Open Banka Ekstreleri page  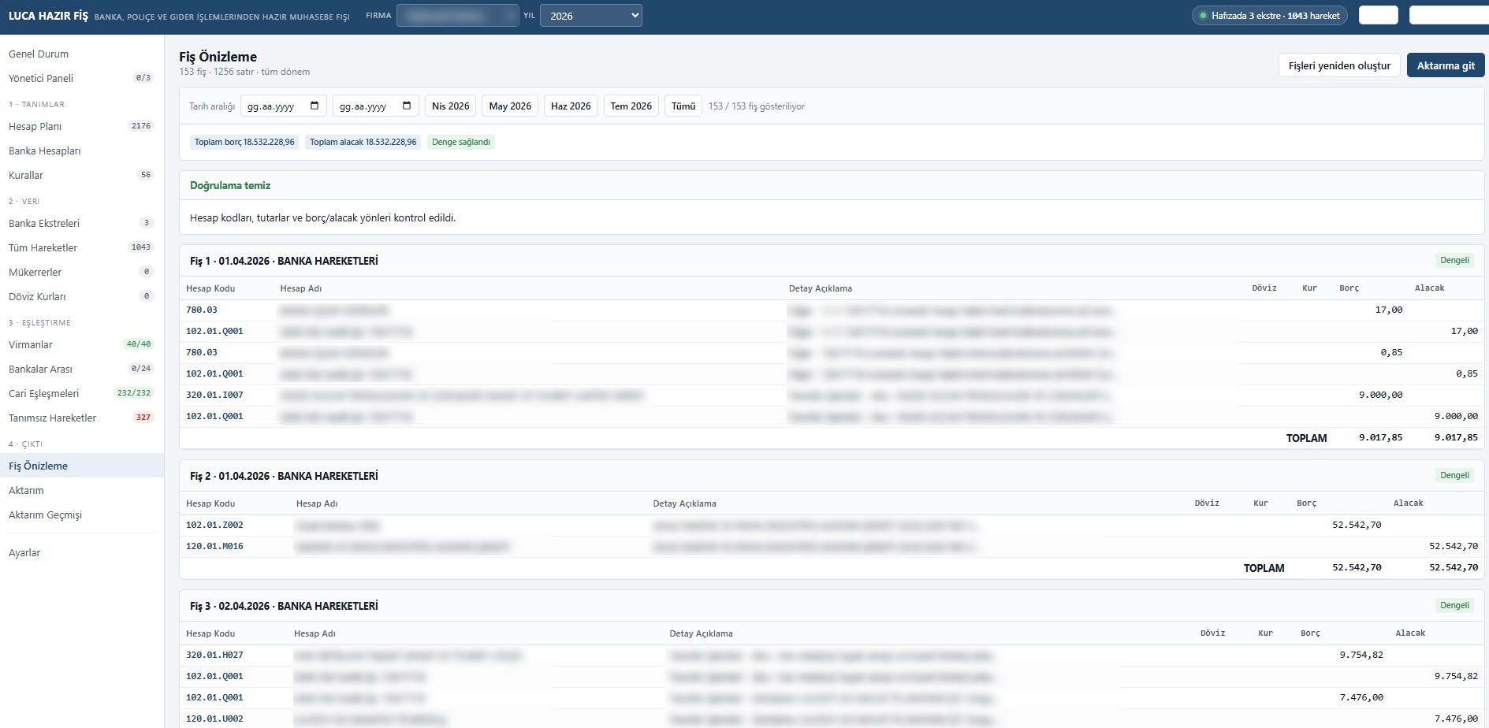coord(82,223)
